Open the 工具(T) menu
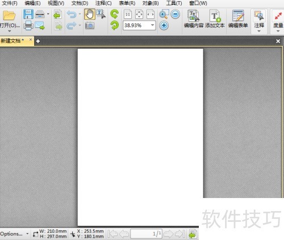The height and width of the screenshot is (240, 284). [174, 3]
